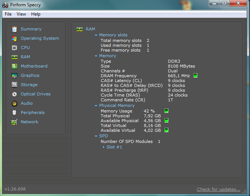Image resolution: width=250 pixels, height=196 pixels.
Task: Toggle the green indicator beside DRAM Frequency
Action: (195, 76)
